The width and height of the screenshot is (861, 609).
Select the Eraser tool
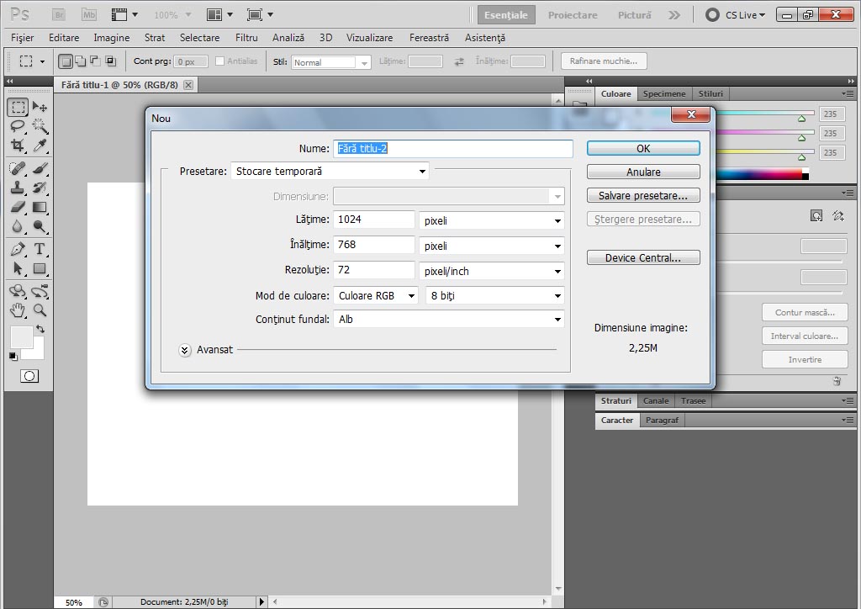point(18,207)
